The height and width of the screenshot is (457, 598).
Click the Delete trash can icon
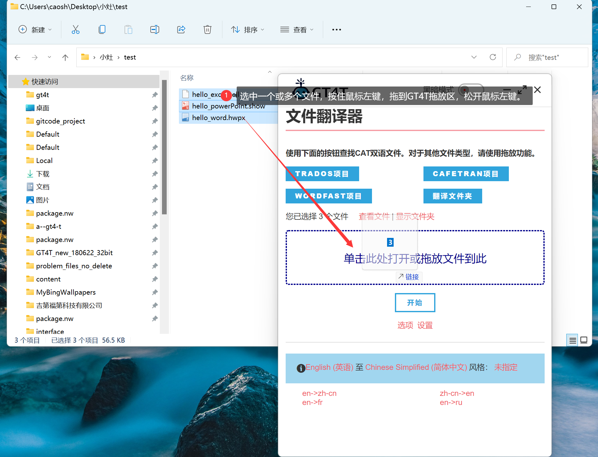(207, 30)
